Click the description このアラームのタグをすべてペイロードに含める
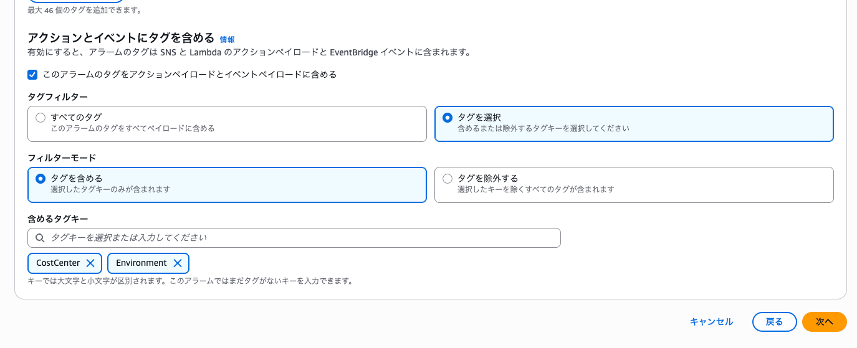Screen dimensions: 857x348 133,128
